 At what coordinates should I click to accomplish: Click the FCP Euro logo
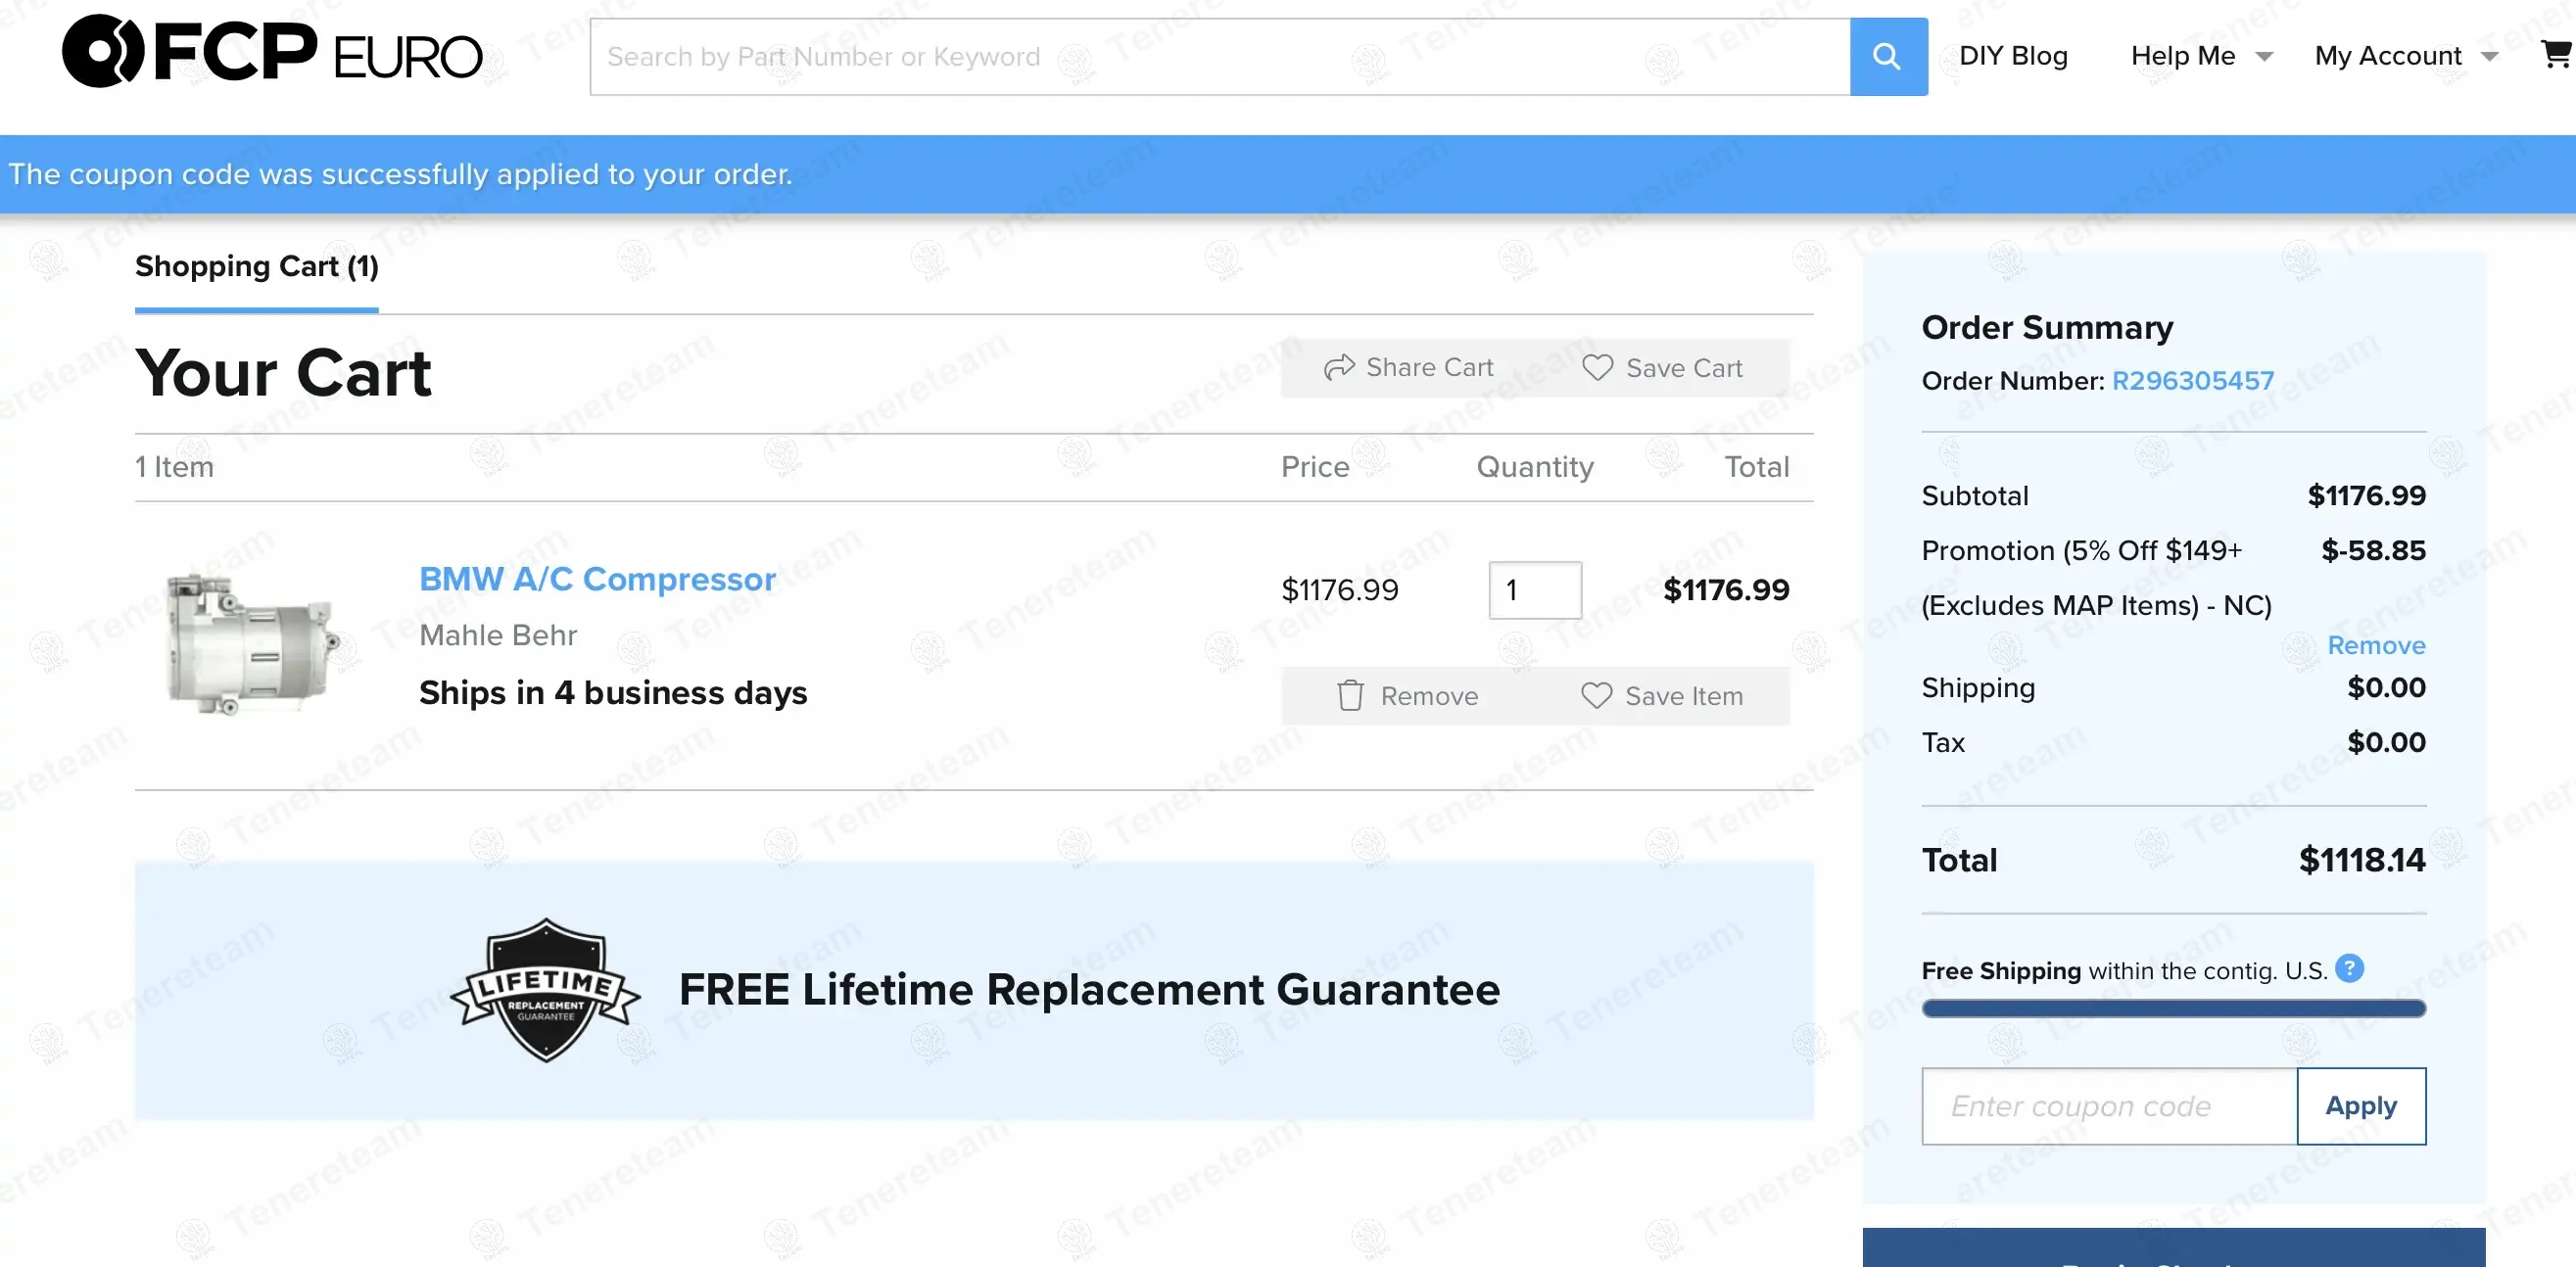pyautogui.click(x=272, y=52)
